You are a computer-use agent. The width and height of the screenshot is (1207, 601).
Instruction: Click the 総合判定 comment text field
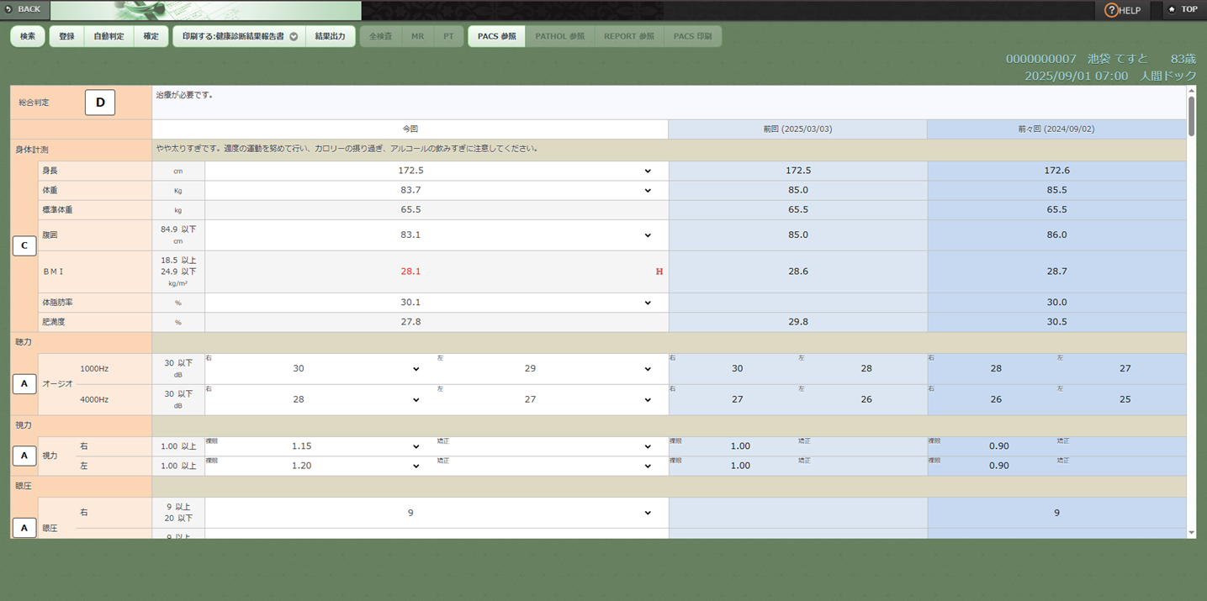point(669,103)
